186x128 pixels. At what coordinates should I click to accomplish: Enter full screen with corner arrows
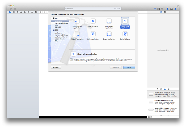(x=177, y=6)
